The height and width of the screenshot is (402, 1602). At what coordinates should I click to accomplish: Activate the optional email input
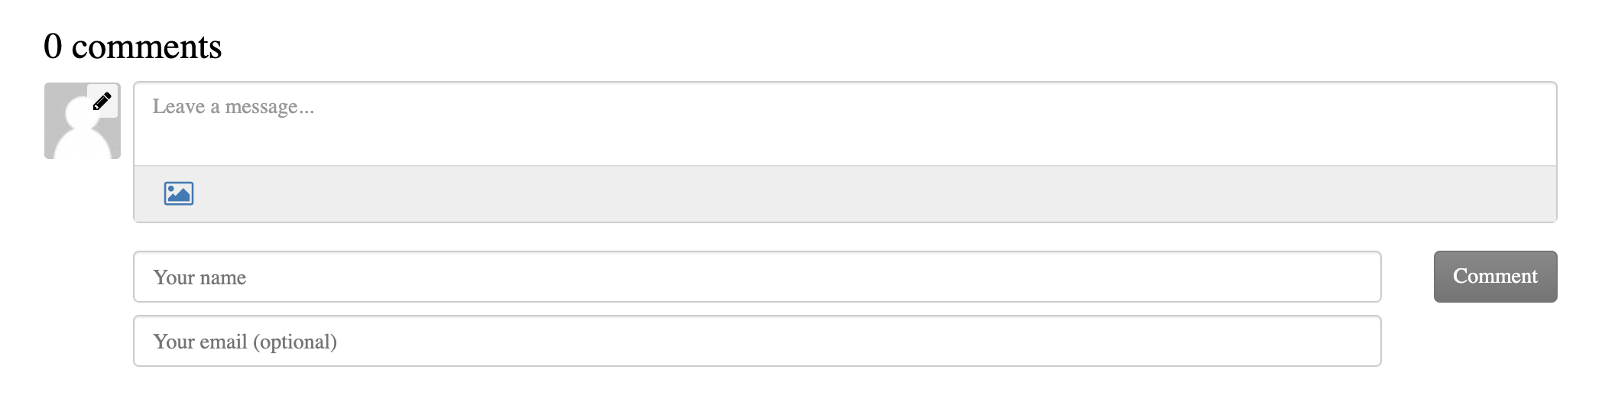coord(757,341)
